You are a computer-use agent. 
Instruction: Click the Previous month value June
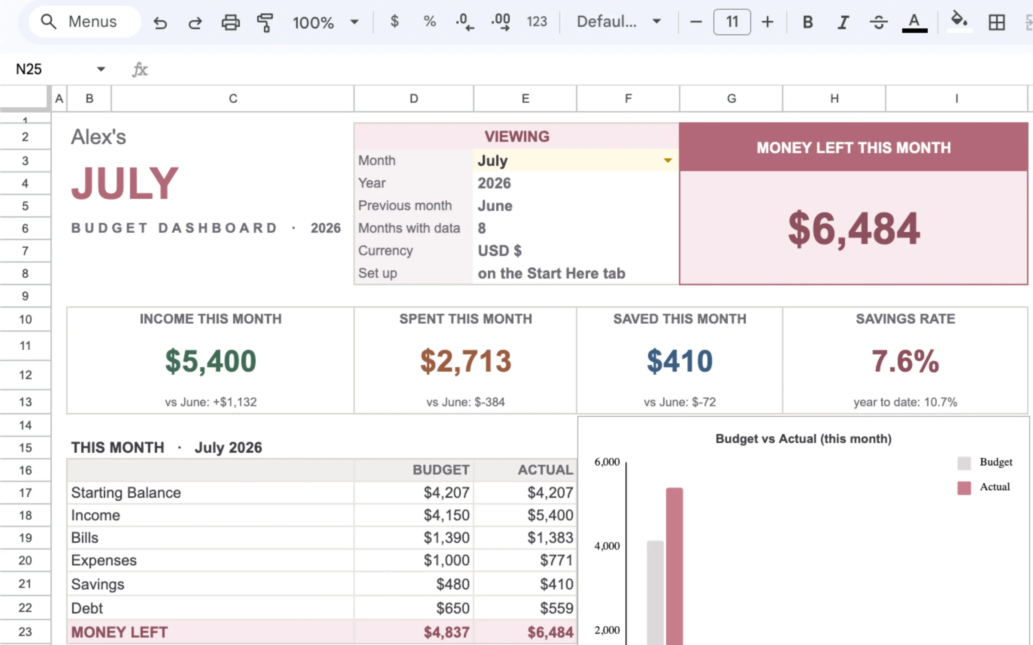[x=495, y=206]
